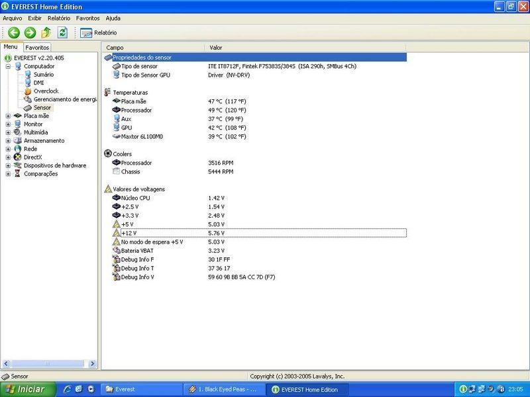
Task: Open the Arquivo menu
Action: (x=13, y=18)
